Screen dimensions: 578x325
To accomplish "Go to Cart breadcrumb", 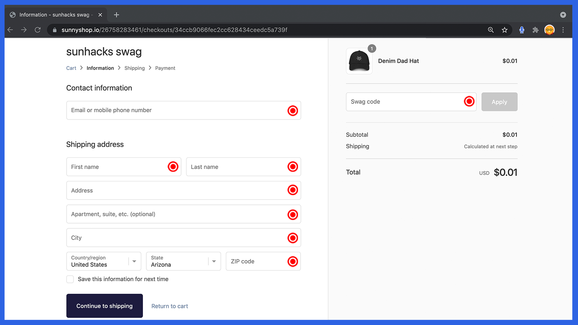I will (71, 68).
